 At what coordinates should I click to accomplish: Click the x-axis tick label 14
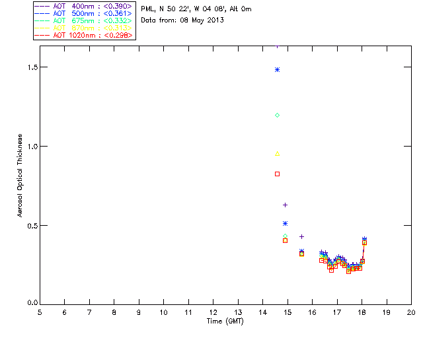coord(263,313)
